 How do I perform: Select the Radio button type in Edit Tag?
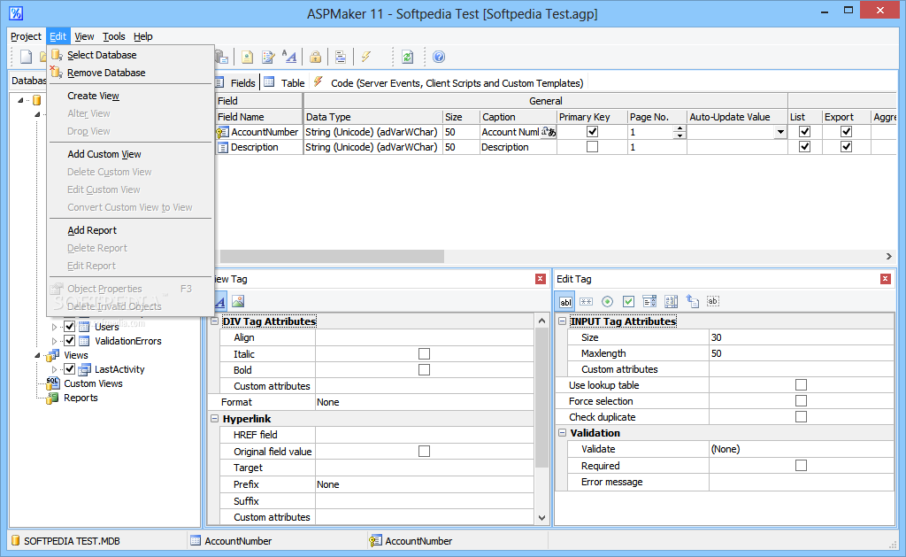tap(607, 301)
